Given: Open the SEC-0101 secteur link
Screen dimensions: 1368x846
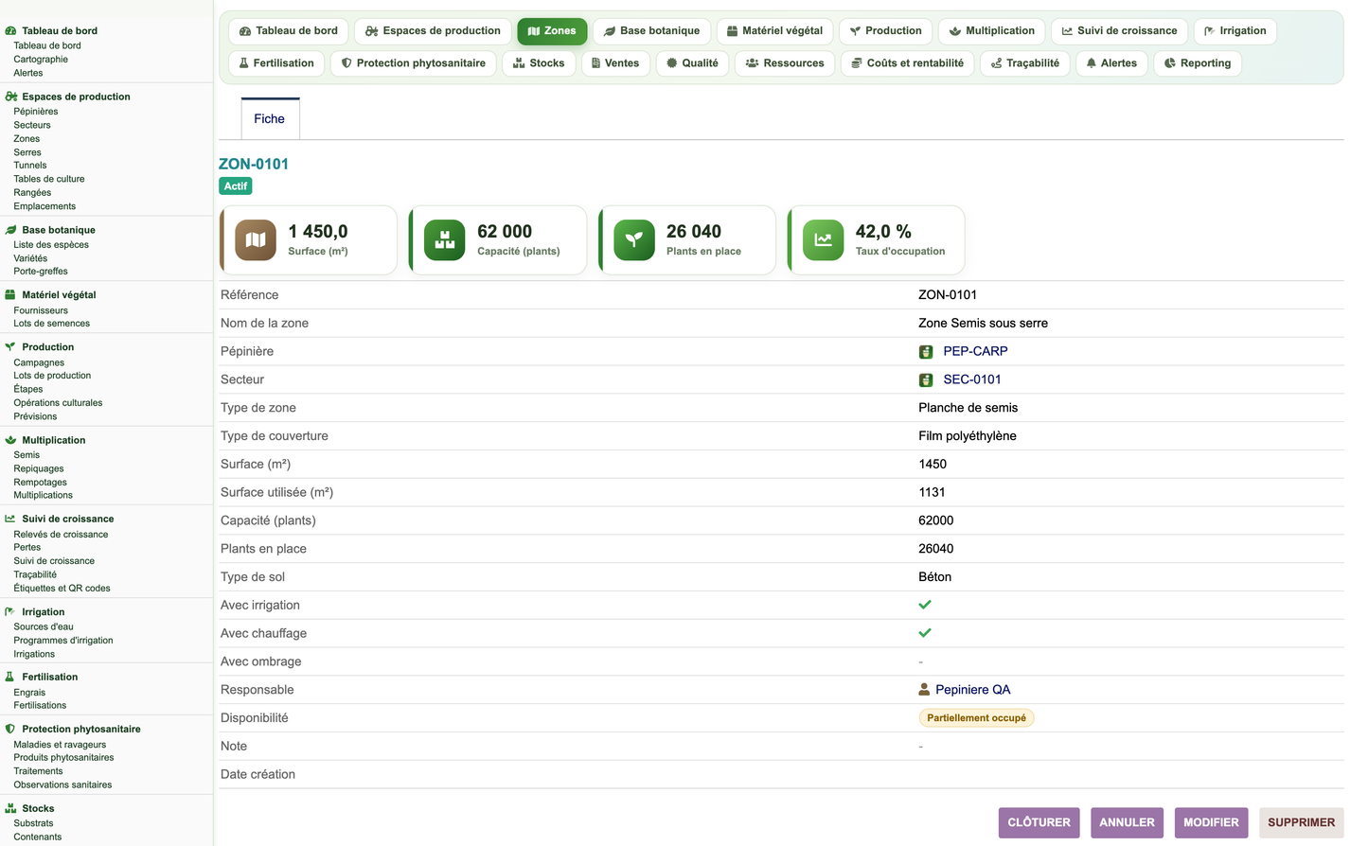Looking at the screenshot, I should (972, 379).
